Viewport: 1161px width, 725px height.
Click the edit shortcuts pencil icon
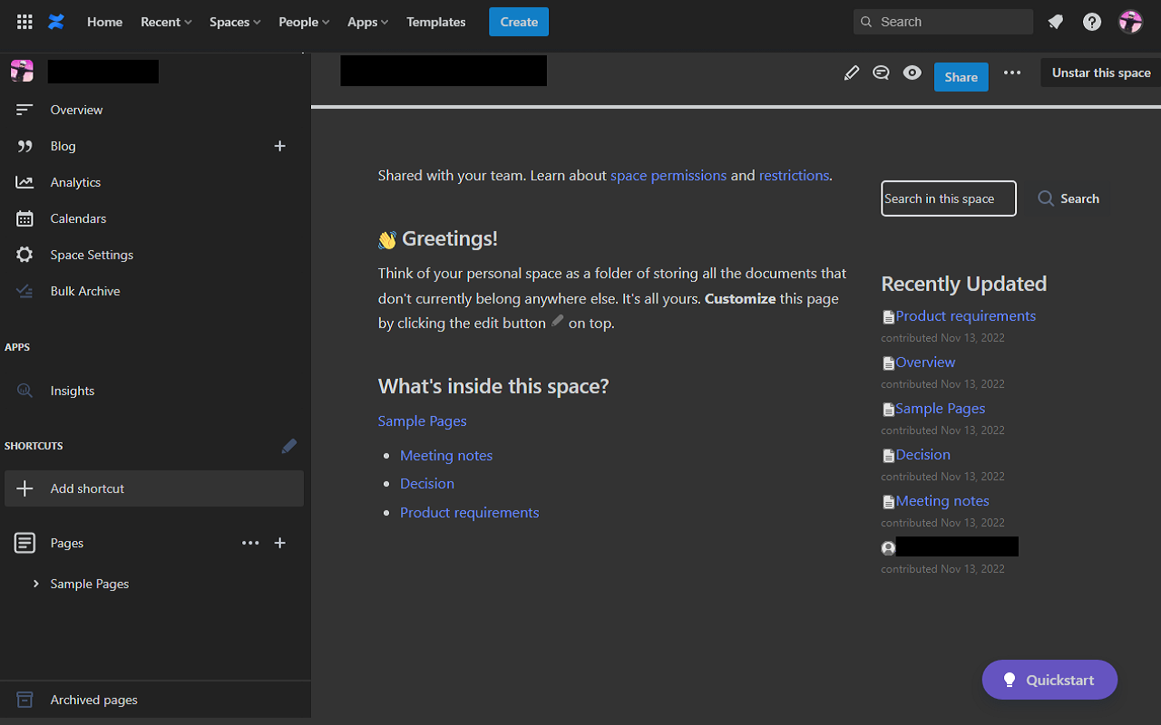[288, 446]
